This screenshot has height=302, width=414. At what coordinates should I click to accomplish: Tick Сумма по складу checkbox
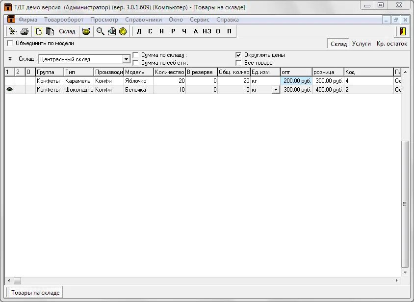[x=135, y=55]
